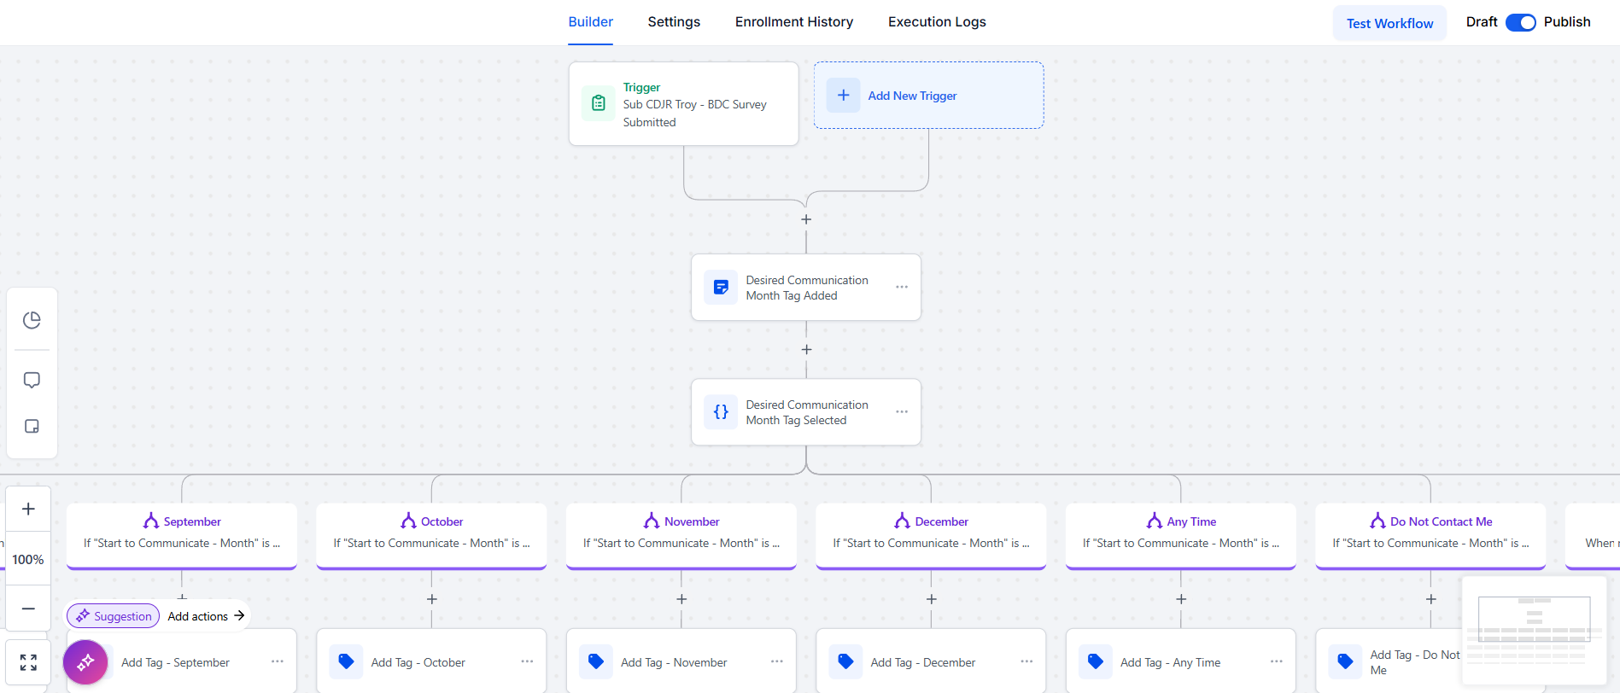Open options menu for Desired Communication Month Tag Added
Image resolution: width=1620 pixels, height=693 pixels.
point(902,288)
